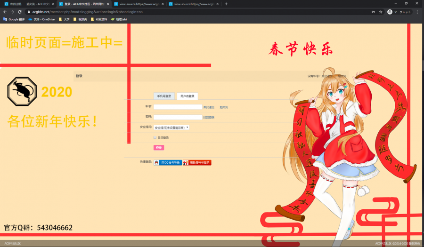The image size is (424, 247).
Task: Open the 安全提问 security question dropdown
Action: 171,127
